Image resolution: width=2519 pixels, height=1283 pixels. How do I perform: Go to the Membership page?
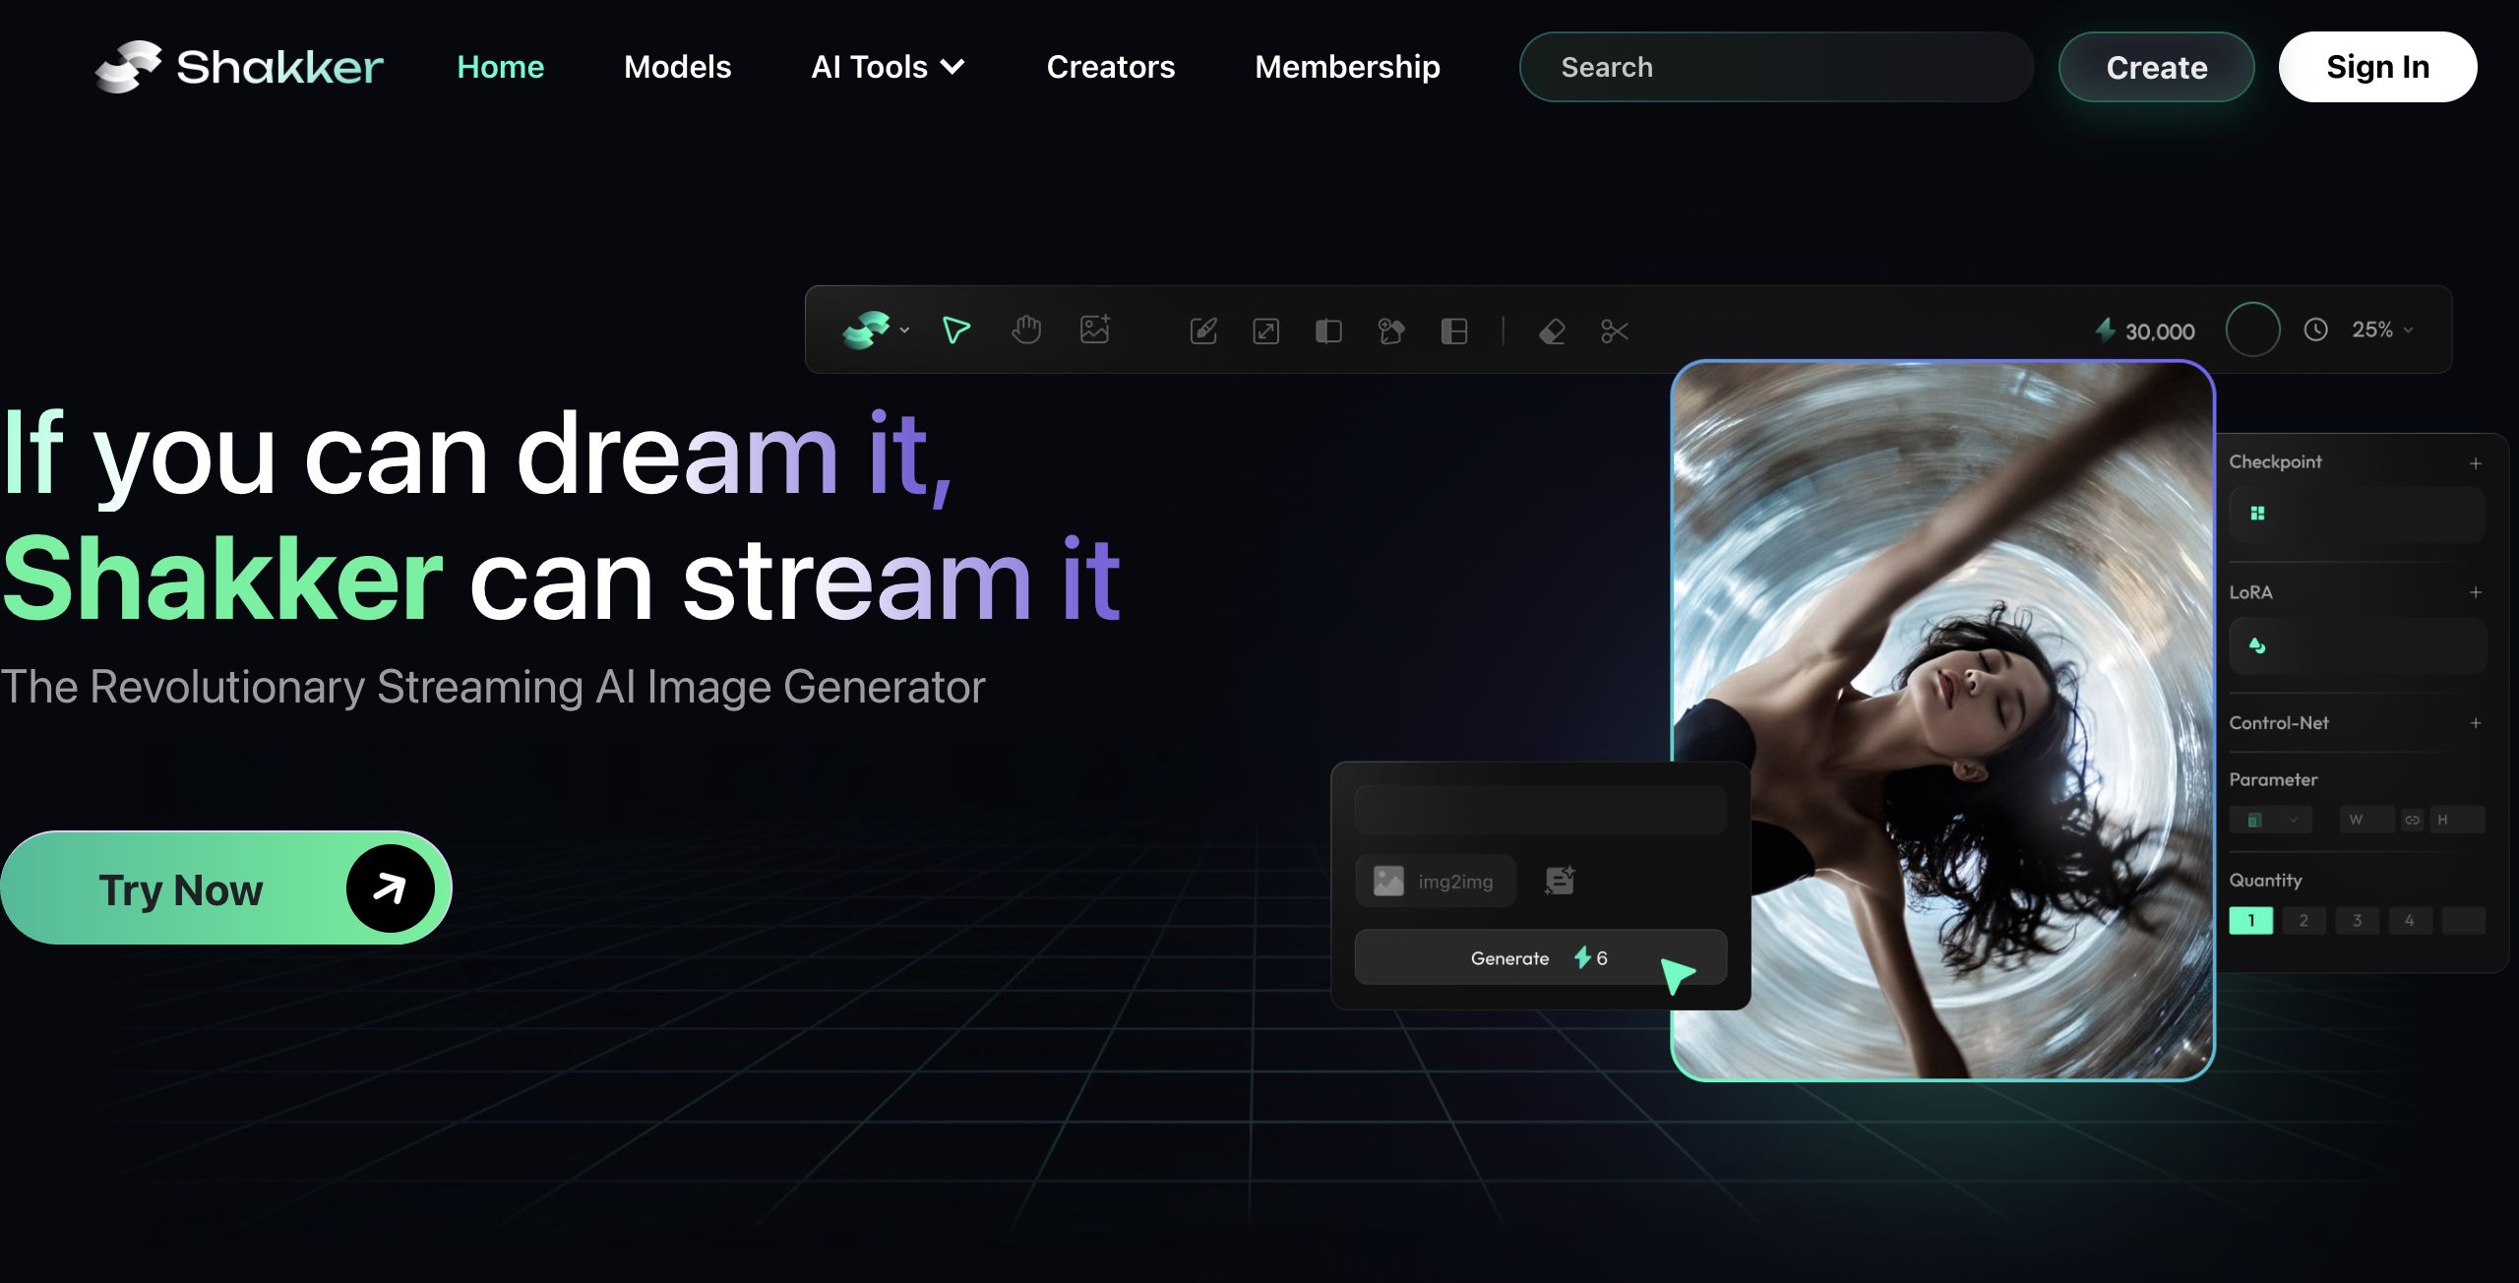tap(1347, 67)
